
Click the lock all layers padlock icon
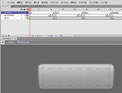click(24, 9)
